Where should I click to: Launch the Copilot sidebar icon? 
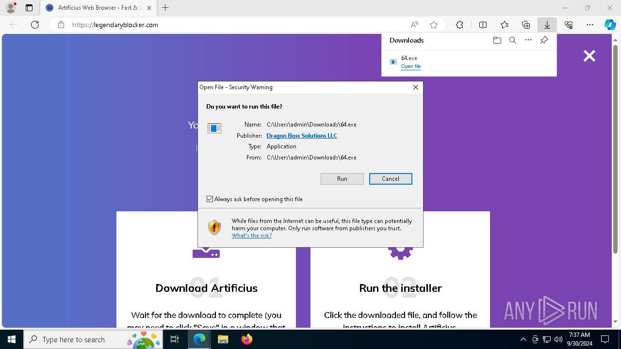tap(610, 25)
